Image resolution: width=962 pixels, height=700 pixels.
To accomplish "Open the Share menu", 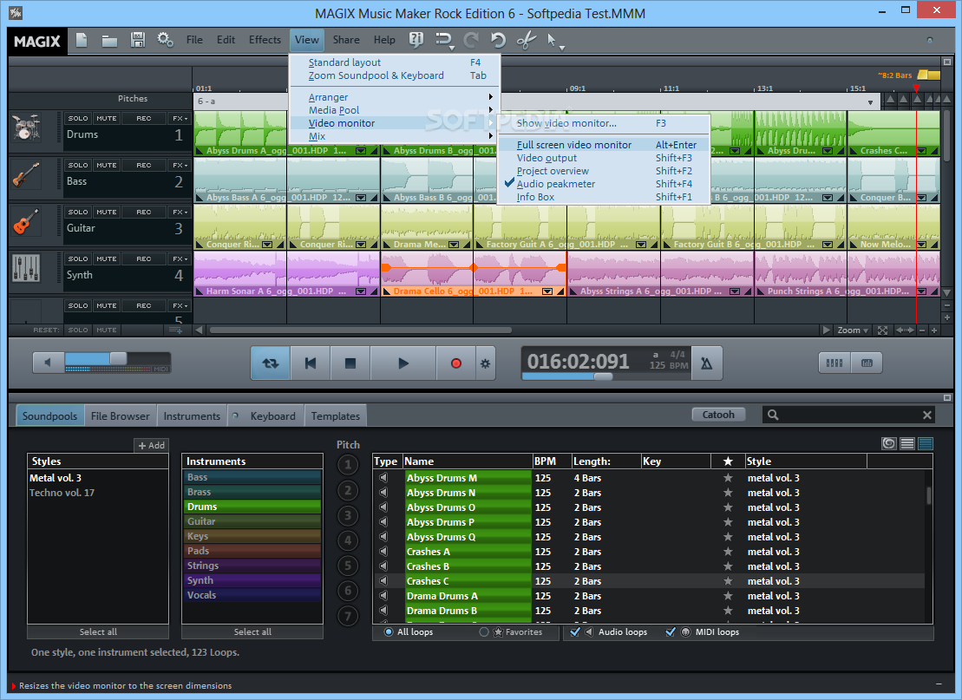I will click(x=346, y=39).
